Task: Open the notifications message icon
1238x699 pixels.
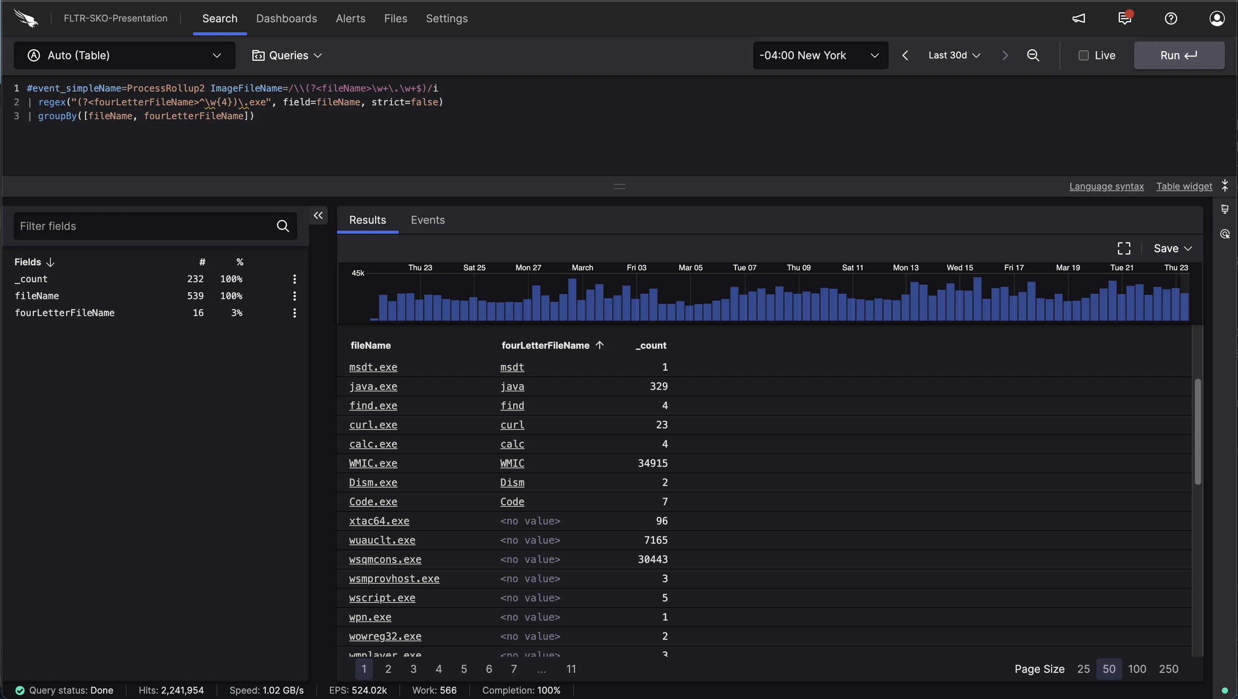Action: pos(1125,18)
